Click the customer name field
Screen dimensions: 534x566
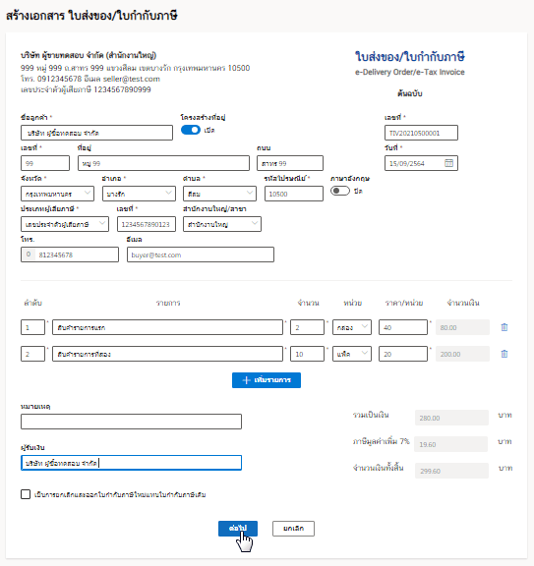pyautogui.click(x=96, y=133)
